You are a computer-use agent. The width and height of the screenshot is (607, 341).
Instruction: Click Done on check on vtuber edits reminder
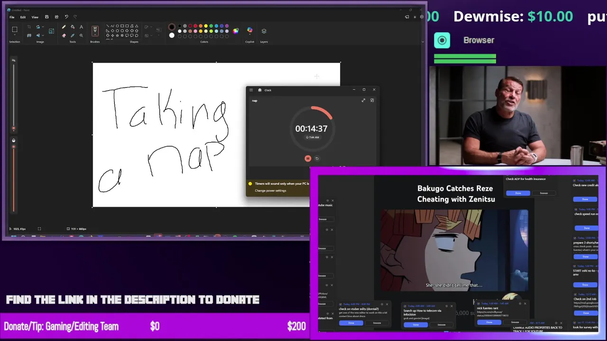[x=351, y=323]
